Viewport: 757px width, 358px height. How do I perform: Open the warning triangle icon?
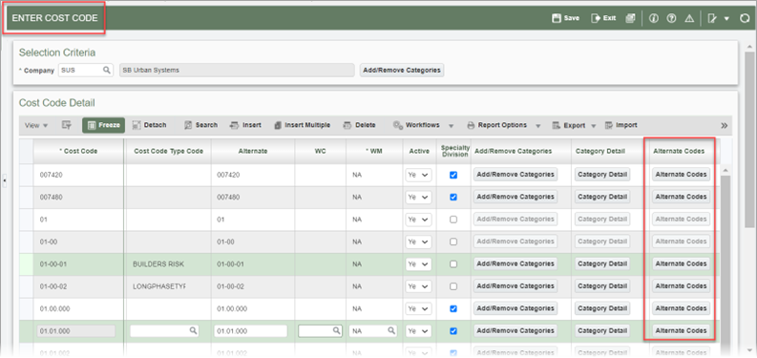click(689, 18)
